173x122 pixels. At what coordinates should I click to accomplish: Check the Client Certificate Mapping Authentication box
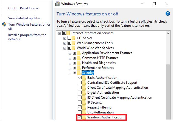[80, 88]
